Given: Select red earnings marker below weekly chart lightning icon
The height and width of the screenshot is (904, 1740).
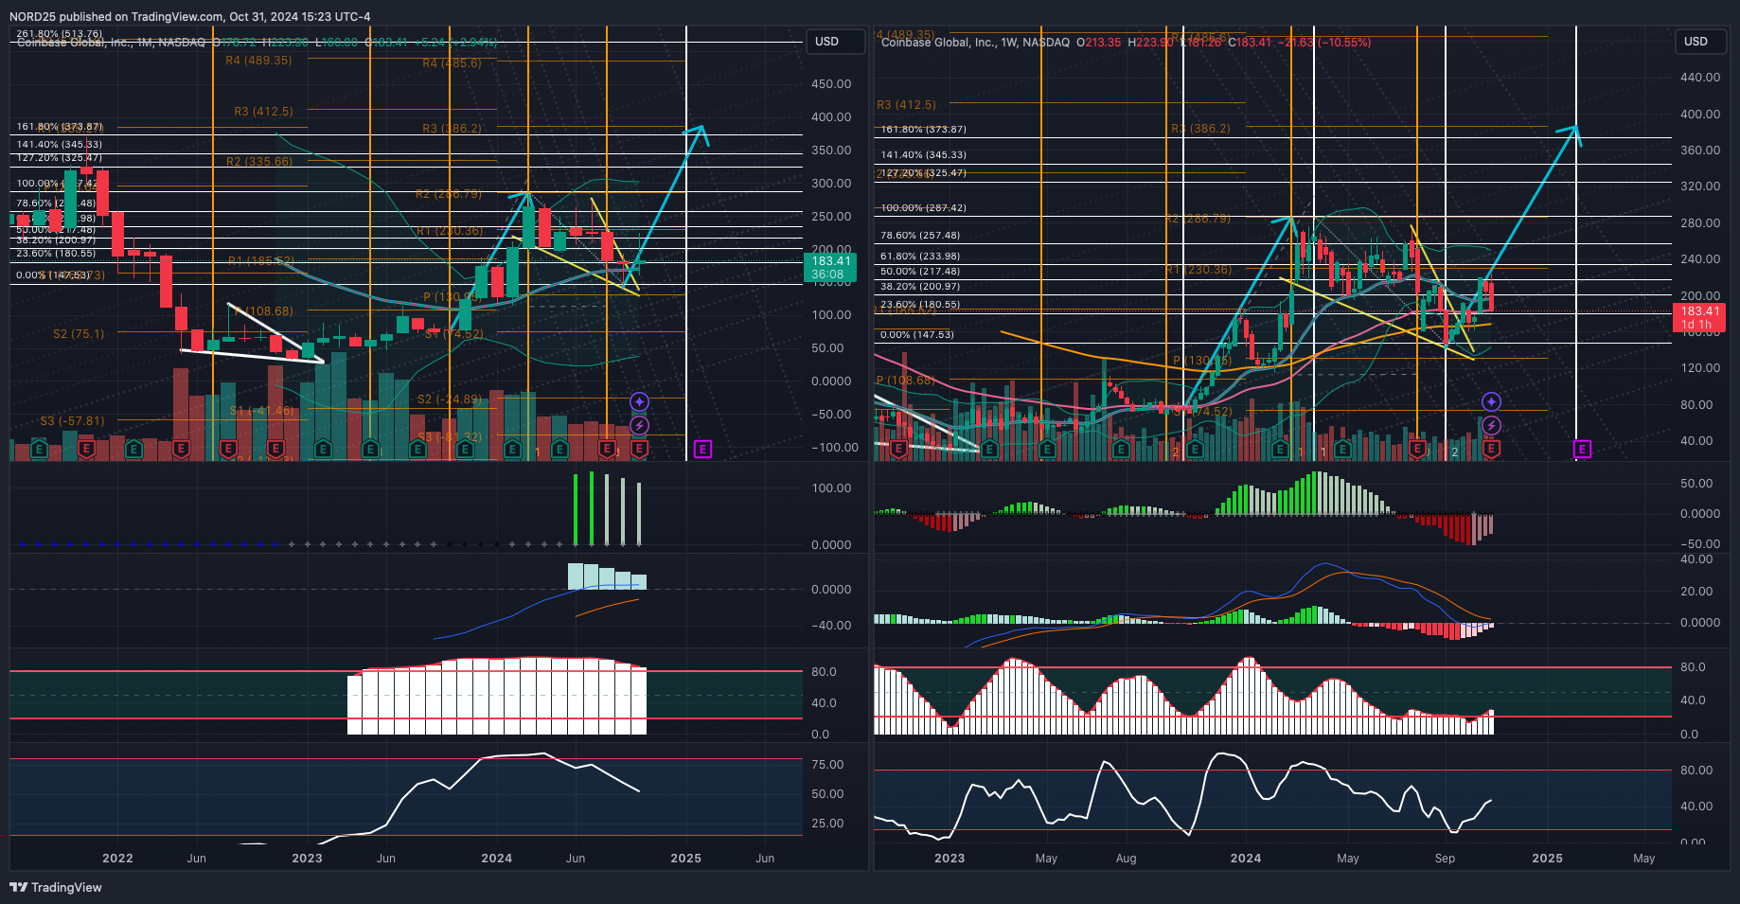Looking at the screenshot, I should coord(1491,449).
